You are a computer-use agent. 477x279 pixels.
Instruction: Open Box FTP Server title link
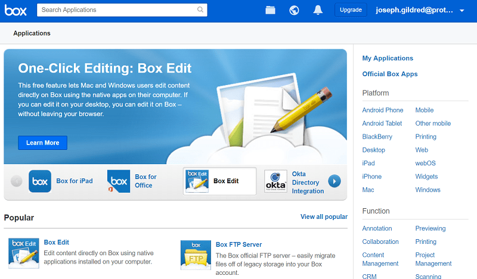point(239,244)
